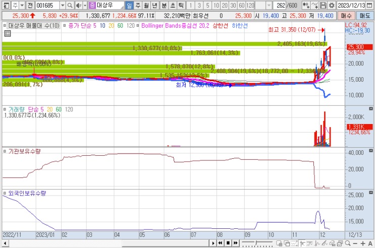Expand the dropdown next to speaker icon

(x=85, y=5)
